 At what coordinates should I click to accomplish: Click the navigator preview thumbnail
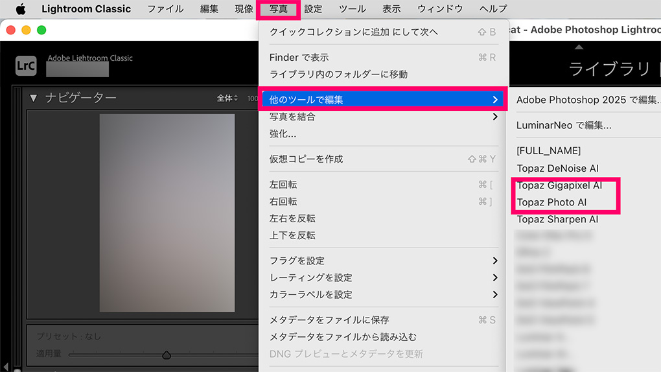tap(167, 213)
